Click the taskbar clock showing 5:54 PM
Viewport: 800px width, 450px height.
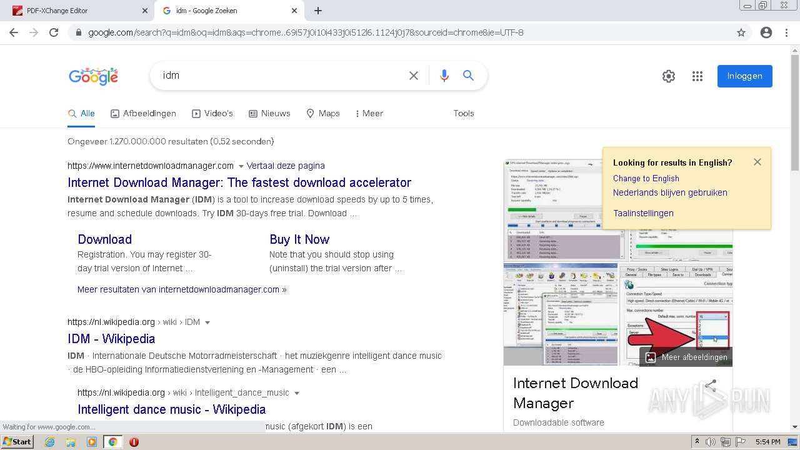tap(767, 442)
